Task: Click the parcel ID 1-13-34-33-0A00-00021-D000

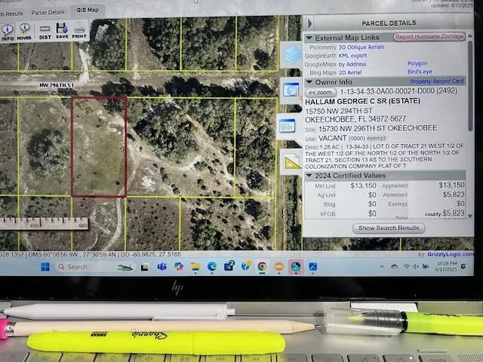Action: 387,91
